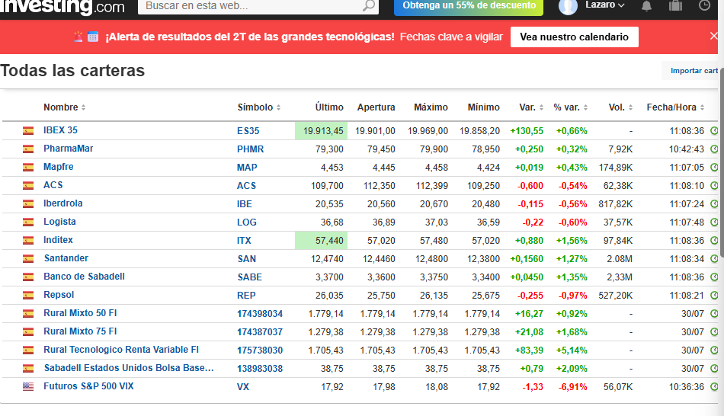Open the briefcase portfolio icon
The width and height of the screenshot is (724, 416).
(675, 5)
